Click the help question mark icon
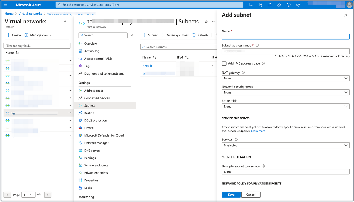This screenshot has height=202, width=354. pyautogui.click(x=288, y=5)
